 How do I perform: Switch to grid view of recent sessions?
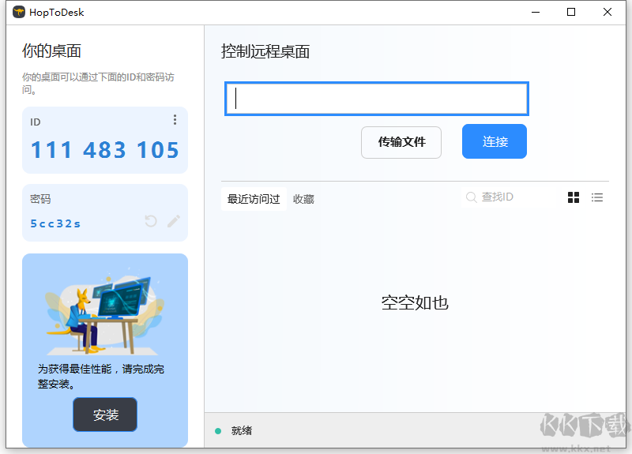574,197
